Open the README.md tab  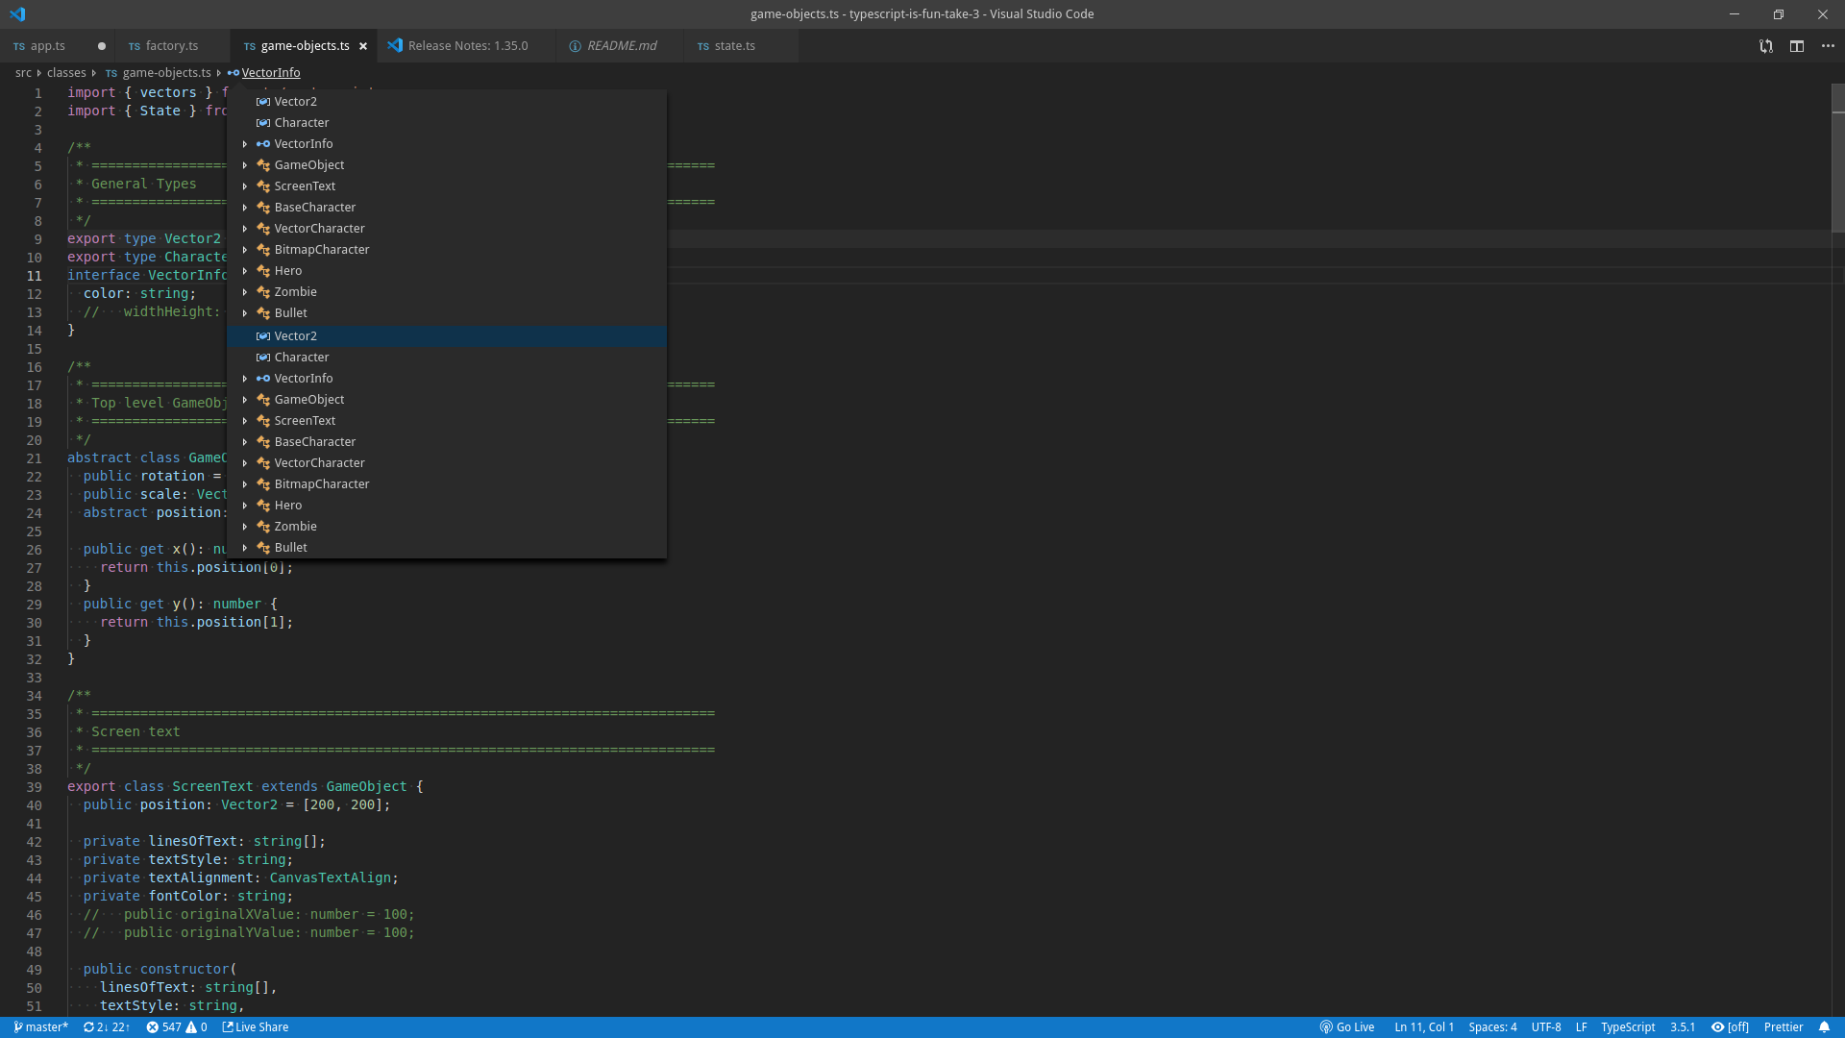tap(621, 45)
